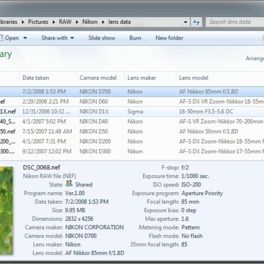
Task: Click the F-stop value f/2
Action: click(185, 167)
